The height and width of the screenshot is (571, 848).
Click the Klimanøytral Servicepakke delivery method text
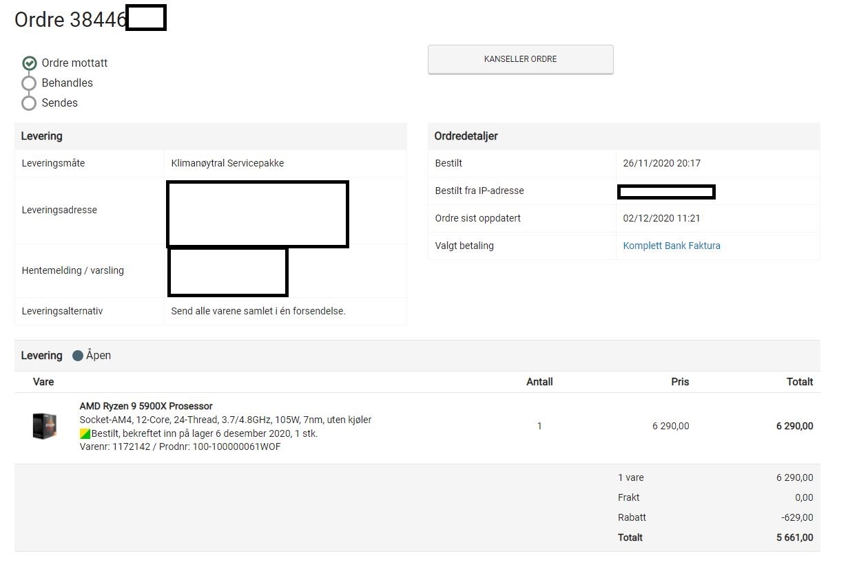[x=227, y=163]
